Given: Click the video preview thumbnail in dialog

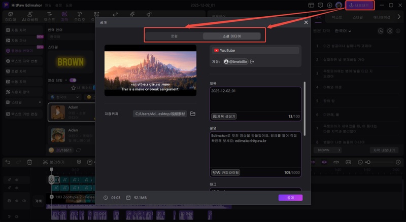Looking at the screenshot, I should 150,70.
